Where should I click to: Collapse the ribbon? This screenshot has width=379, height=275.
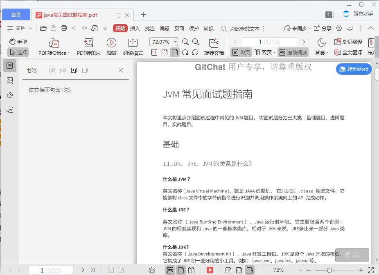click(x=371, y=28)
